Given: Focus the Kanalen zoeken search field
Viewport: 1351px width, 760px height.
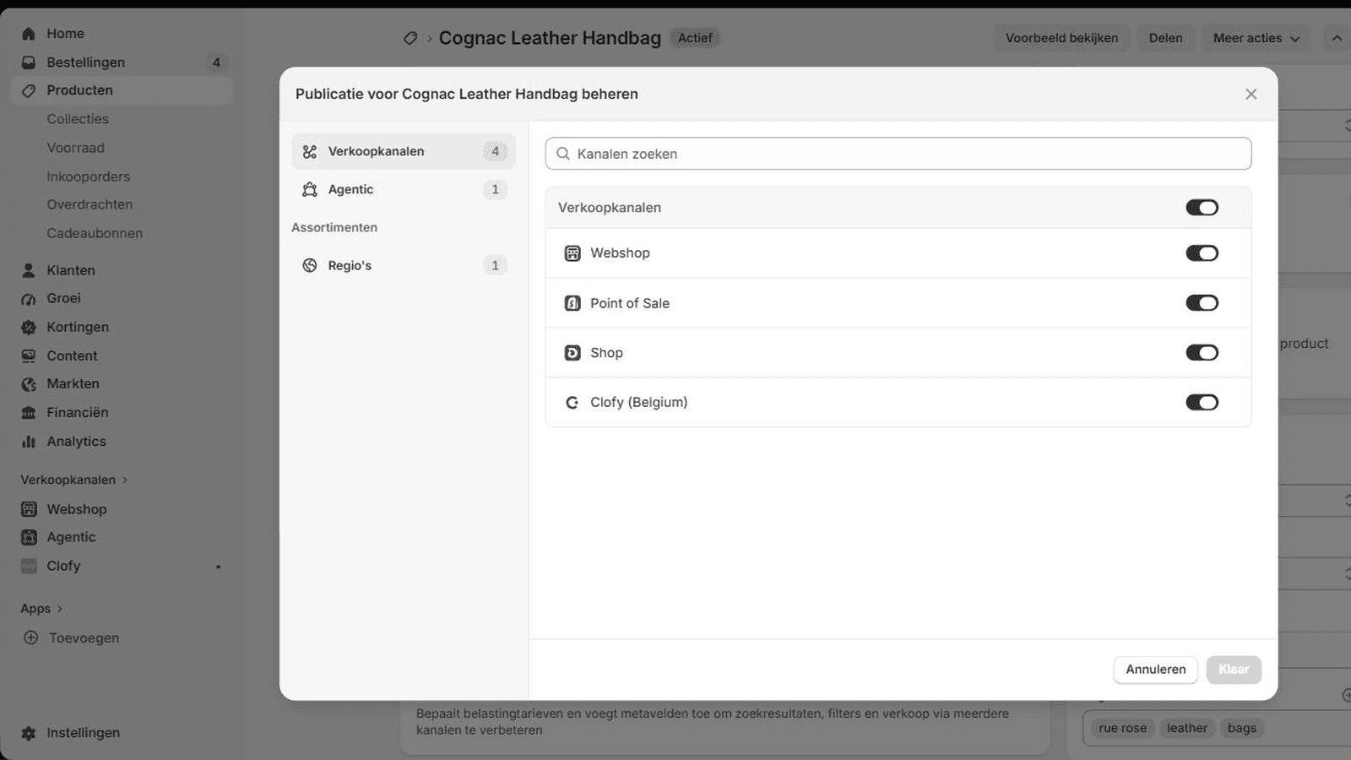Looking at the screenshot, I should (x=898, y=154).
